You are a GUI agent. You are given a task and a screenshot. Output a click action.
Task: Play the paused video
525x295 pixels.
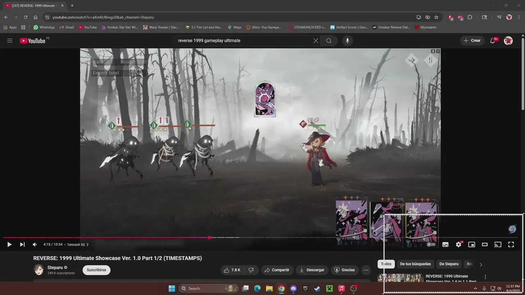coord(9,245)
